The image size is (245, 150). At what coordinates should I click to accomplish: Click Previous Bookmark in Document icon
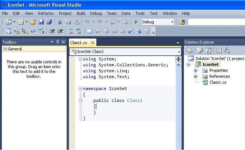point(130,31)
